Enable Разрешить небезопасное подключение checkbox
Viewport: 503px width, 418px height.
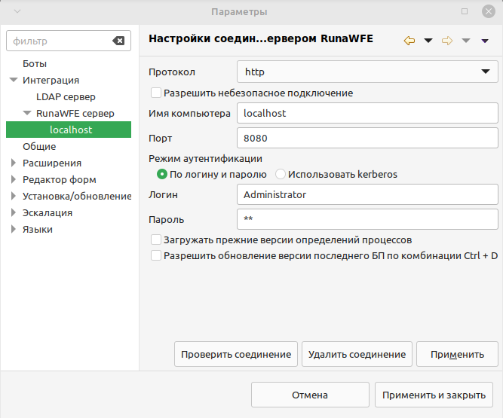156,93
